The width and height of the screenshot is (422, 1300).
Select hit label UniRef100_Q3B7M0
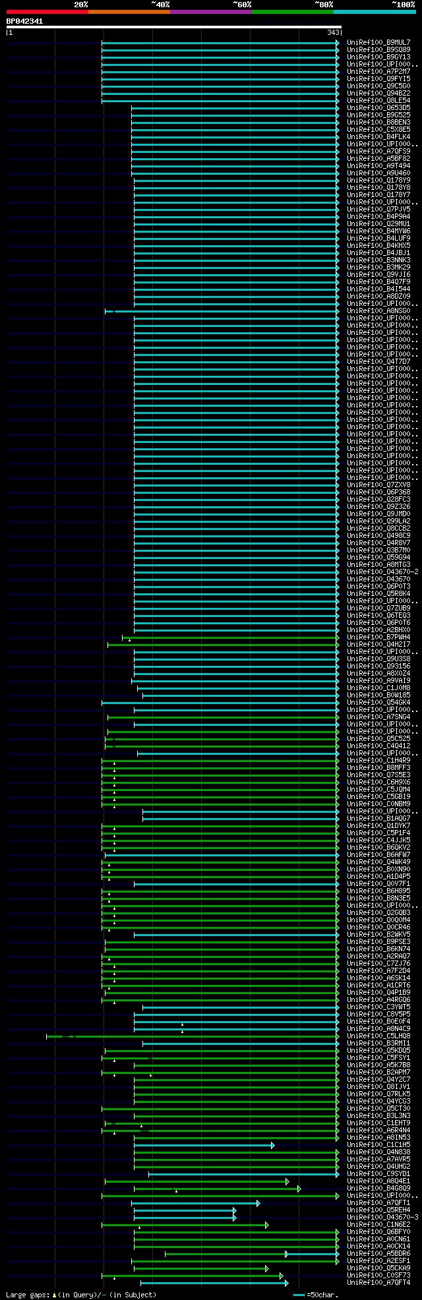click(x=378, y=550)
